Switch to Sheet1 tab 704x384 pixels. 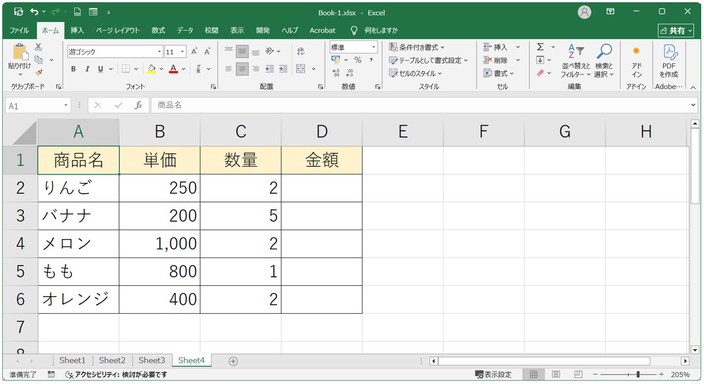(x=73, y=360)
